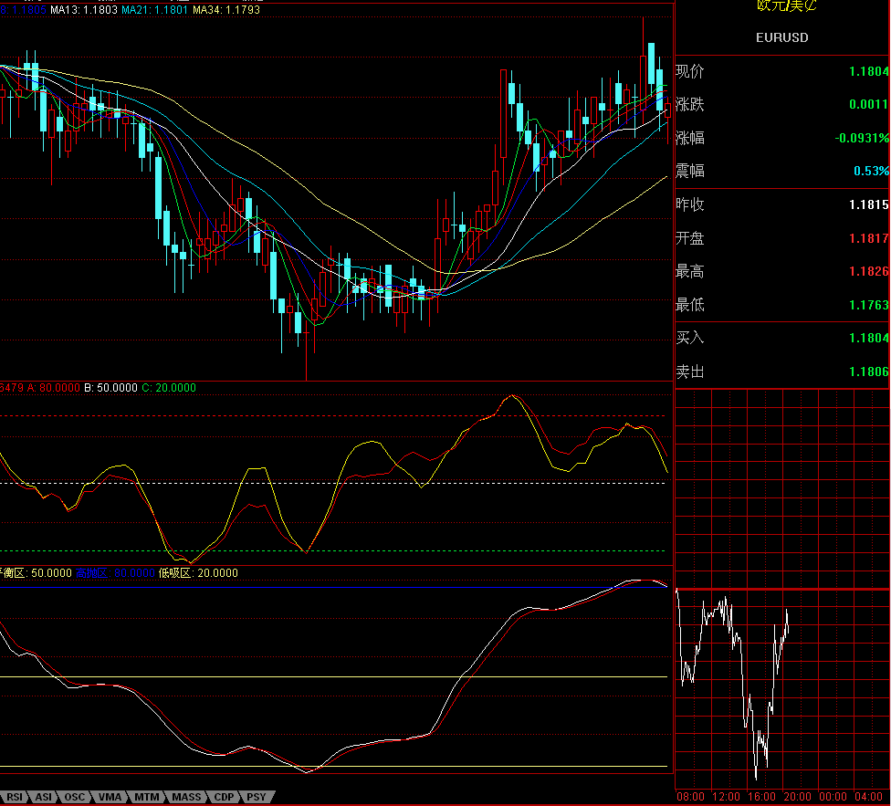Click the 买入 bid price 1.1804

(868, 338)
